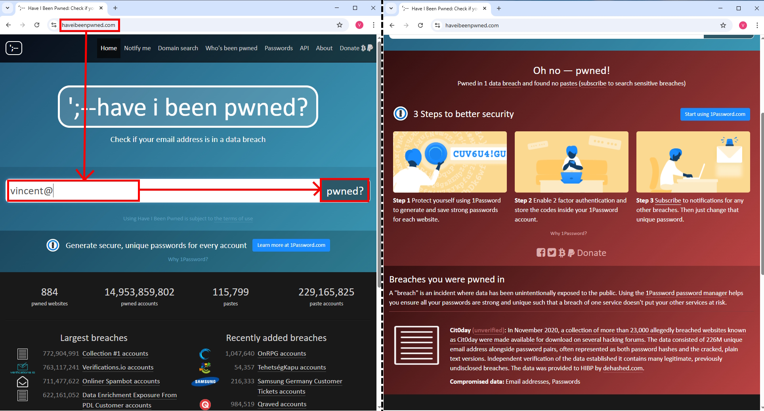Click the right page vertical scrollbar

tap(762, 194)
